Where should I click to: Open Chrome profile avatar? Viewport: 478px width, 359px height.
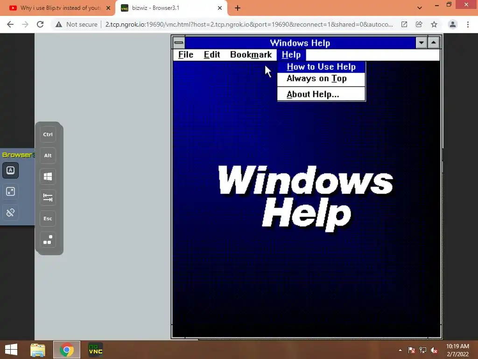[453, 24]
